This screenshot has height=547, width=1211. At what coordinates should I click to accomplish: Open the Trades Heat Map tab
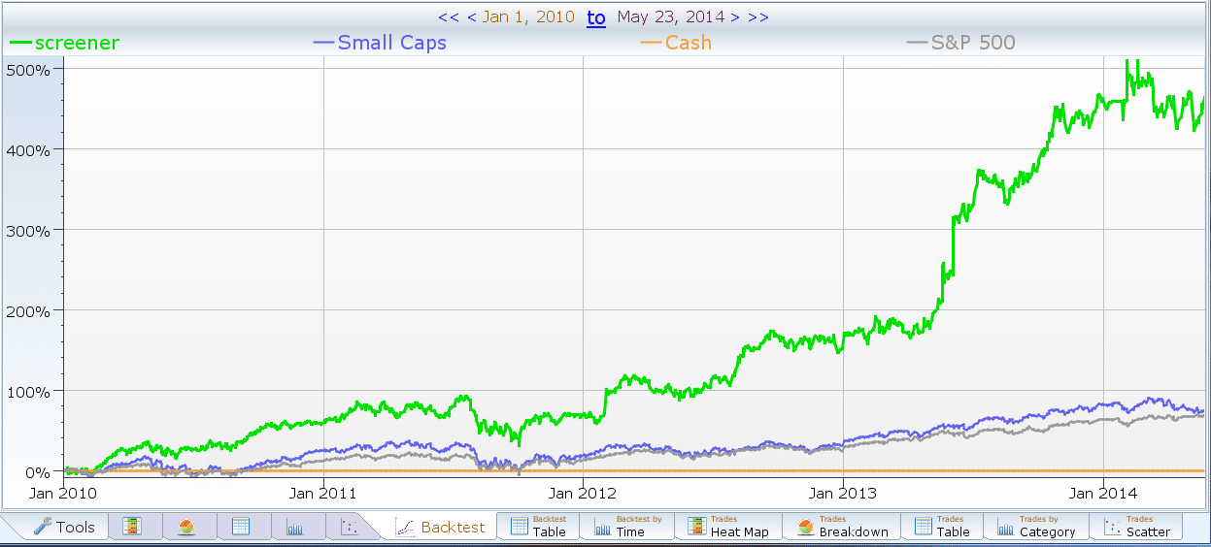coord(727,527)
